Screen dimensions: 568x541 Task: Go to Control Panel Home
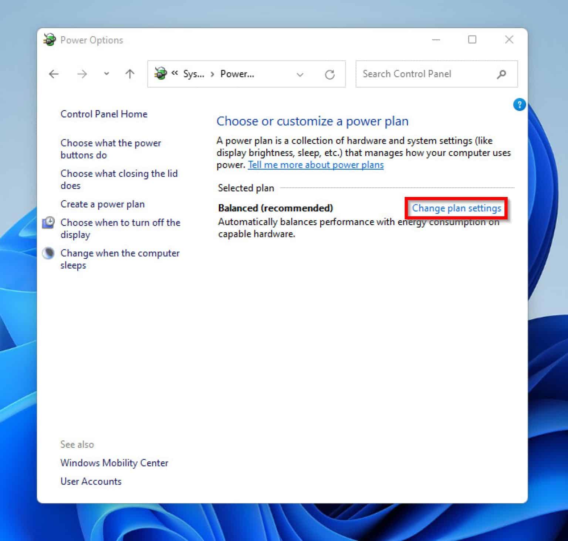point(104,114)
